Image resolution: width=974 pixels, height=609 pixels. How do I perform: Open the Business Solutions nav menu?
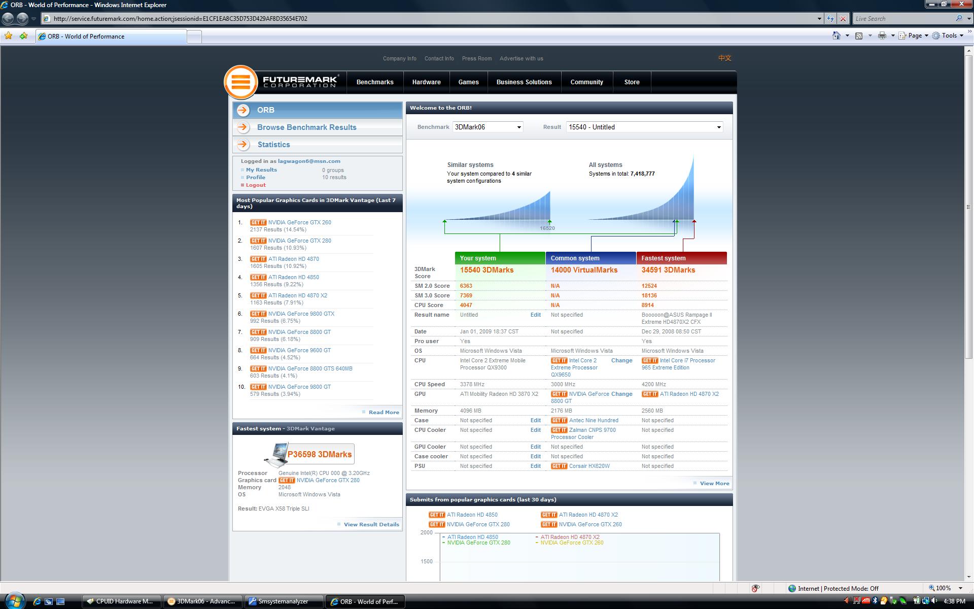point(524,82)
